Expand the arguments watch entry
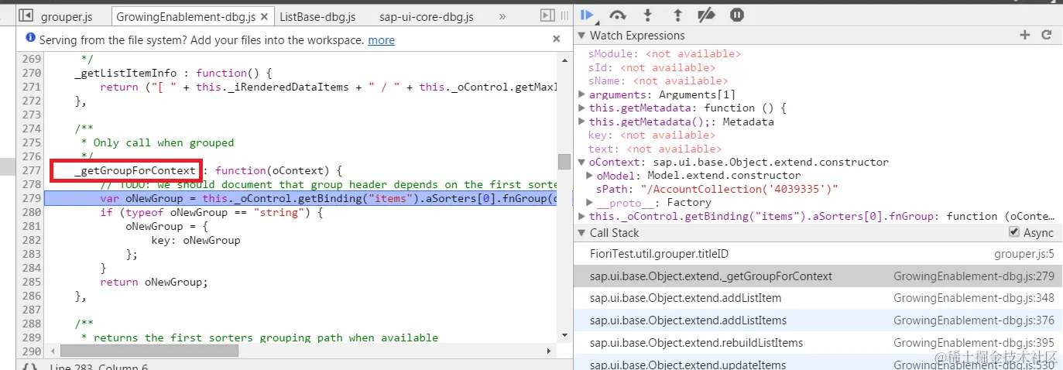This screenshot has height=370, width=1063. point(582,94)
